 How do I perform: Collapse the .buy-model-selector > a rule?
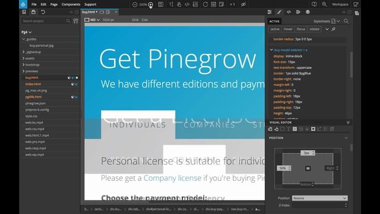(271, 50)
